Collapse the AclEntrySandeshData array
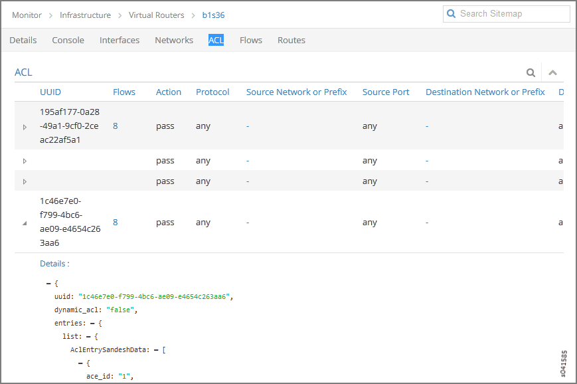Image resolution: width=577 pixels, height=384 pixels. tap(155, 350)
